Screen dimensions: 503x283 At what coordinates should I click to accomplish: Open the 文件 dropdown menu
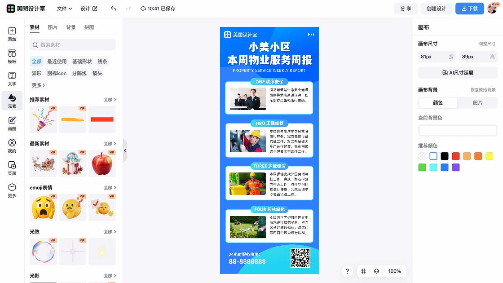[x=64, y=9]
